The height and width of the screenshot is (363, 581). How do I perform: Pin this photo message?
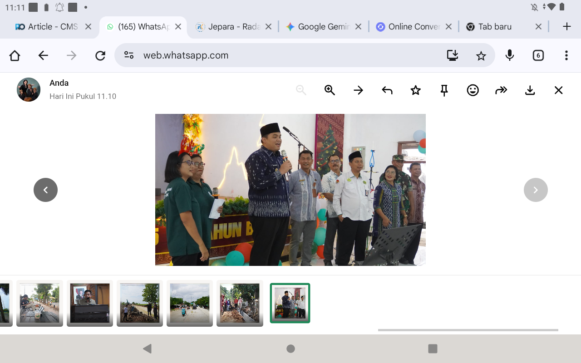click(444, 91)
